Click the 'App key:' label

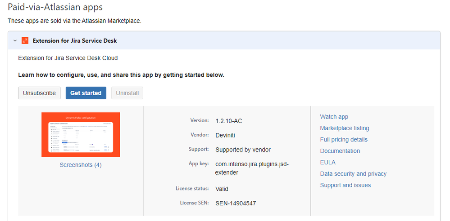pyautogui.click(x=199, y=164)
